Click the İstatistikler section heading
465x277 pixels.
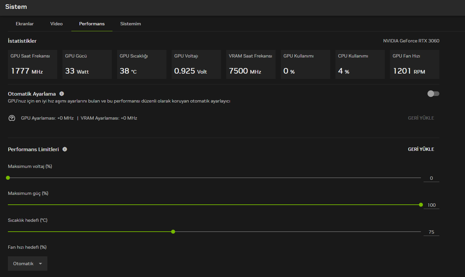(22, 41)
